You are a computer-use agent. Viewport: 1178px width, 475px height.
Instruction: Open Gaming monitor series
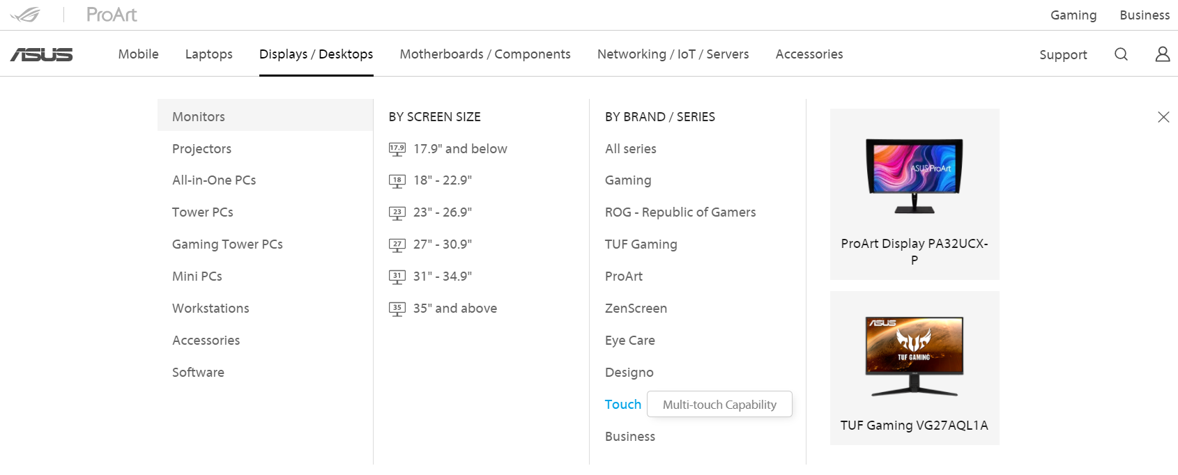tap(628, 180)
